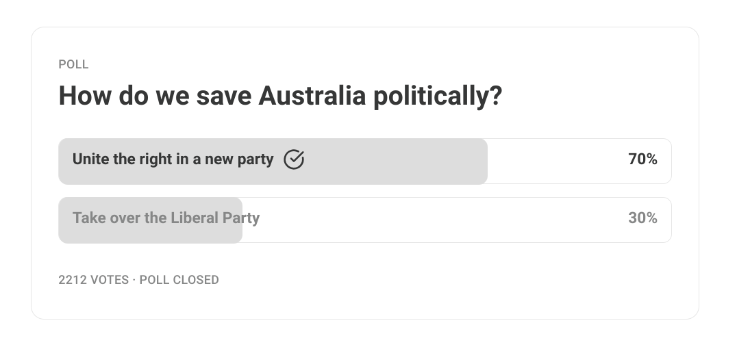Click the filled gray bar of the 30% option

click(x=151, y=220)
